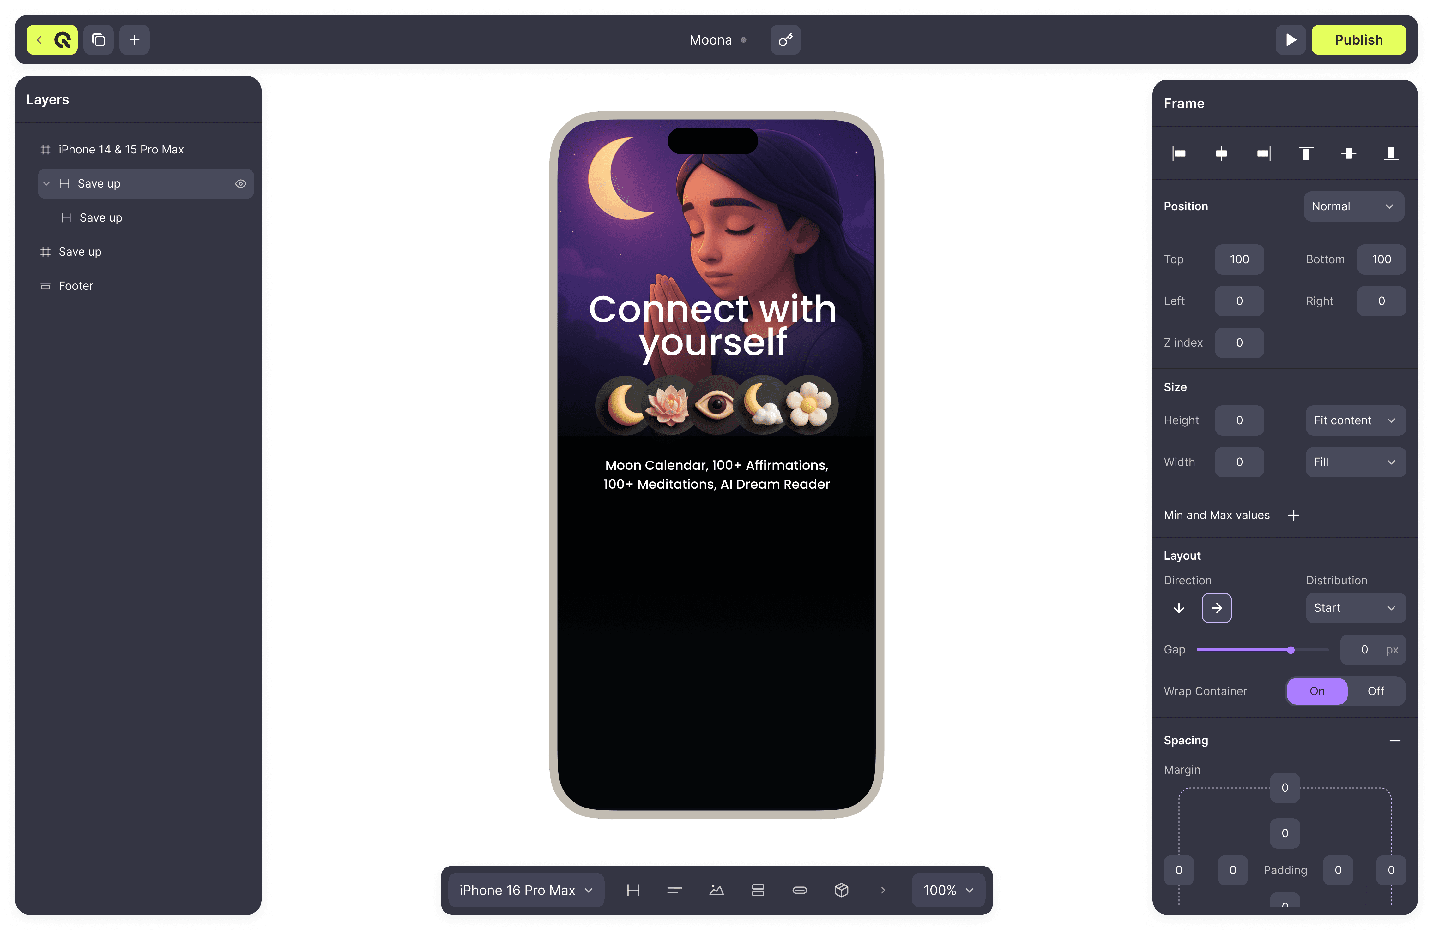Select the 3D cube component icon
The height and width of the screenshot is (930, 1433).
point(841,890)
